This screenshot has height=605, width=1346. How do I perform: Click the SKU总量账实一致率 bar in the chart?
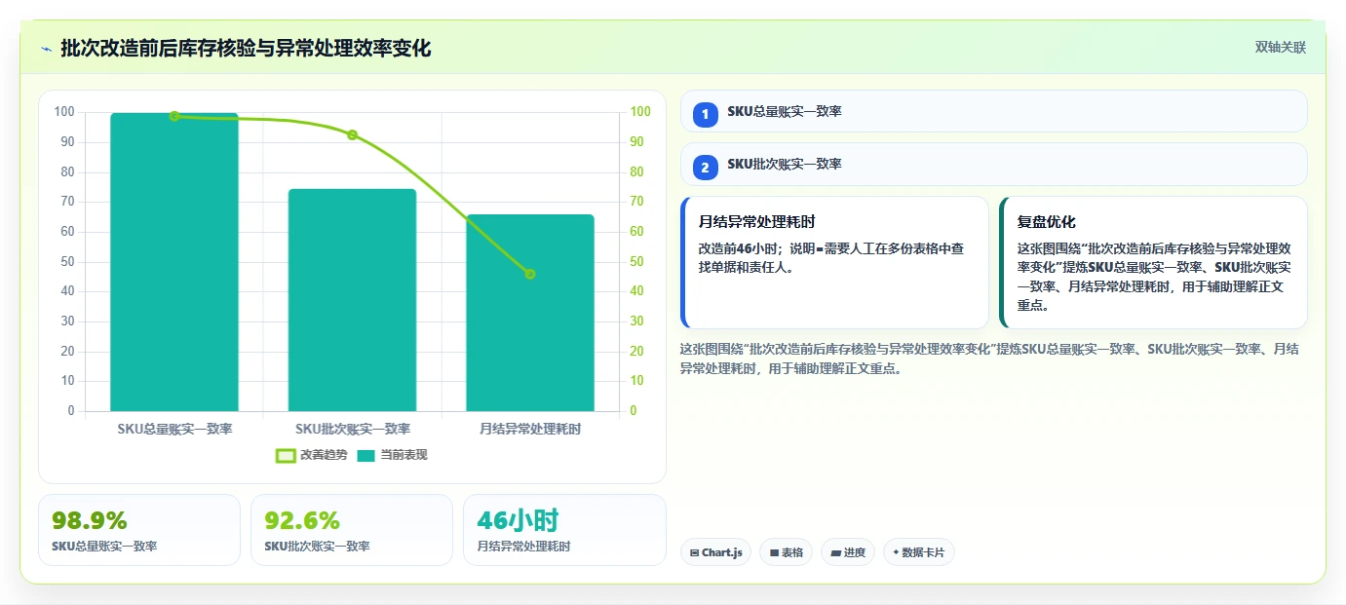[x=174, y=262]
